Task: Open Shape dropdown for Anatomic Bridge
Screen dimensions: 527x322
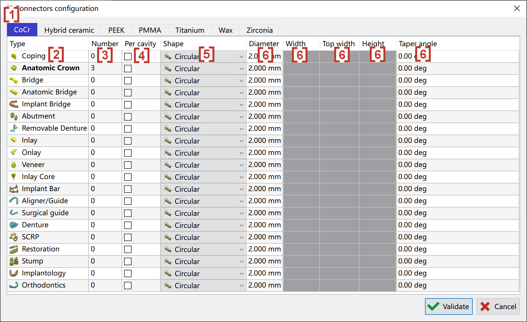Action: pos(203,93)
